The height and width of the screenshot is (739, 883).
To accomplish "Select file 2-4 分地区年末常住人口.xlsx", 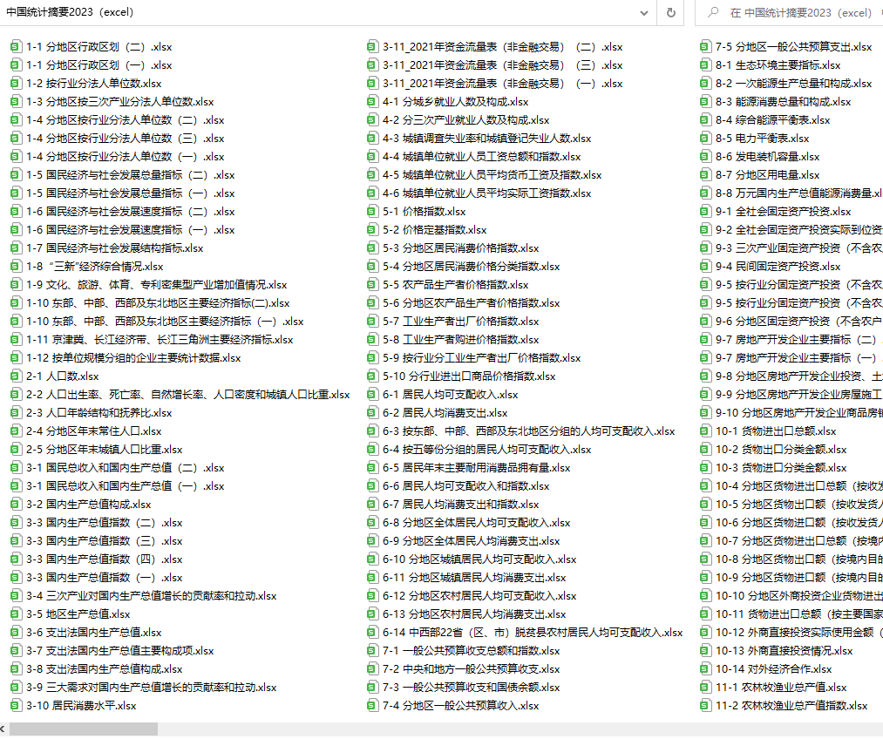I will (86, 431).
